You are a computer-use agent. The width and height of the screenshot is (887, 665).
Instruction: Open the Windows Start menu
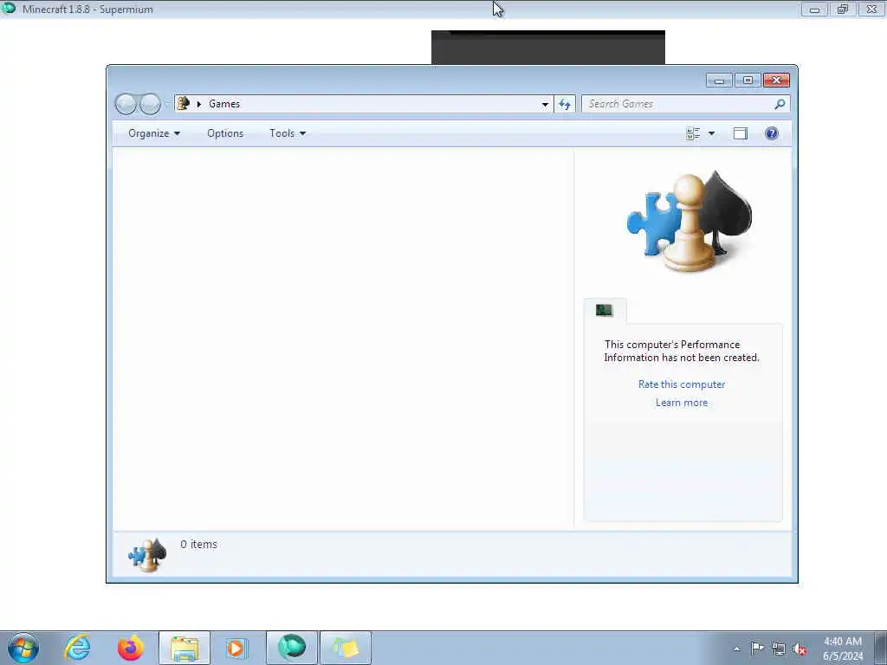click(23, 648)
